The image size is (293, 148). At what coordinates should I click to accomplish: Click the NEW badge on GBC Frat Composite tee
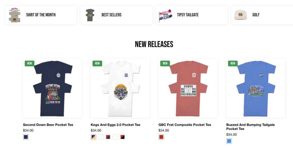pyautogui.click(x=165, y=63)
